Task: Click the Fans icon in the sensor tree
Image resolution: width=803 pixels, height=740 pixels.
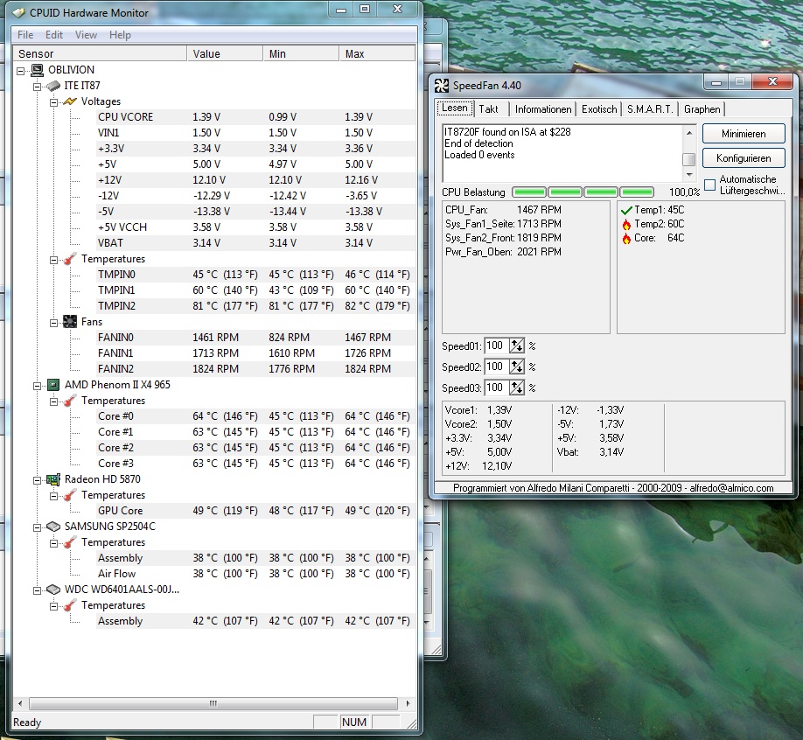Action: tap(70, 322)
